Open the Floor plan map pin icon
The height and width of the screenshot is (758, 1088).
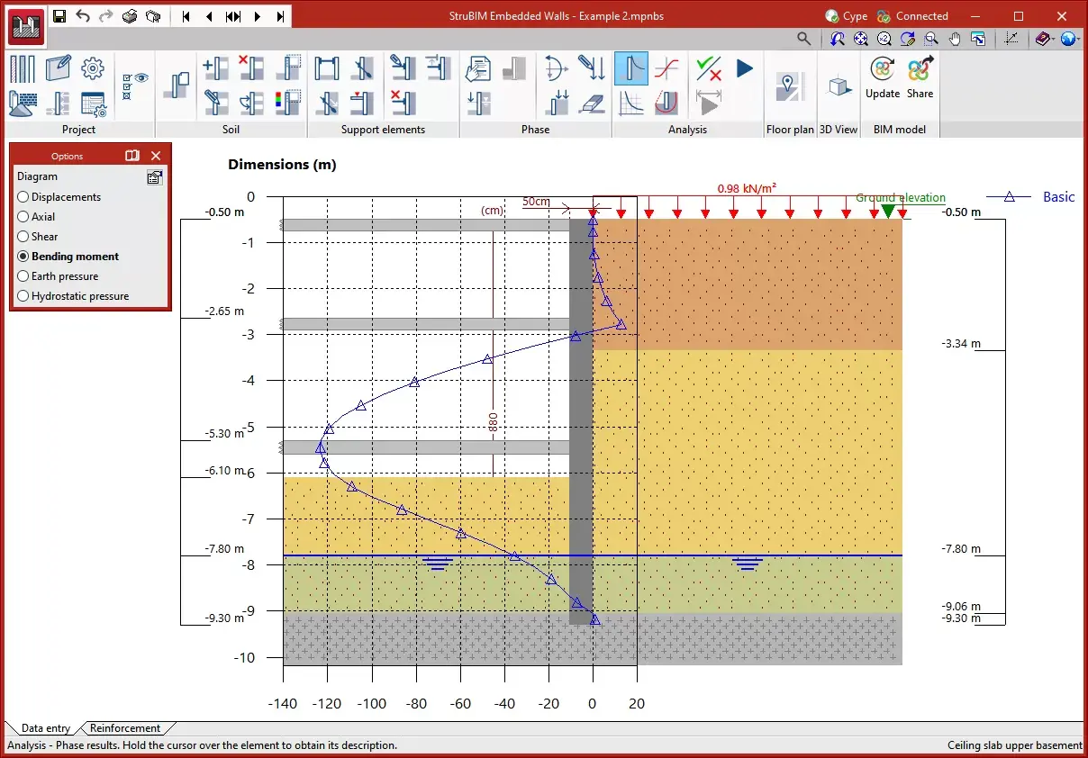[x=789, y=86]
